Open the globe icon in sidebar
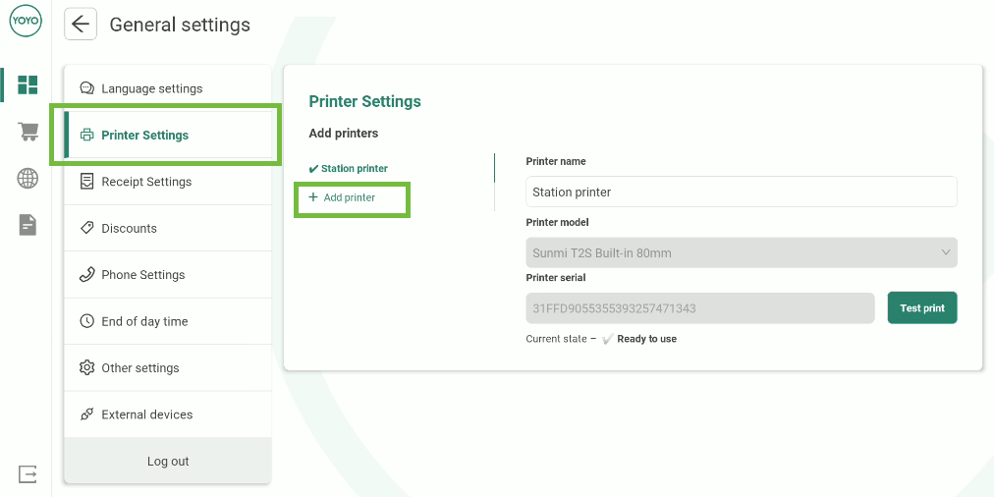 tap(28, 178)
